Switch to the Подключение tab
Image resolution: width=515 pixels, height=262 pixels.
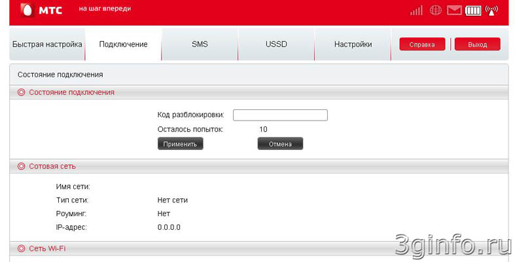[123, 45]
